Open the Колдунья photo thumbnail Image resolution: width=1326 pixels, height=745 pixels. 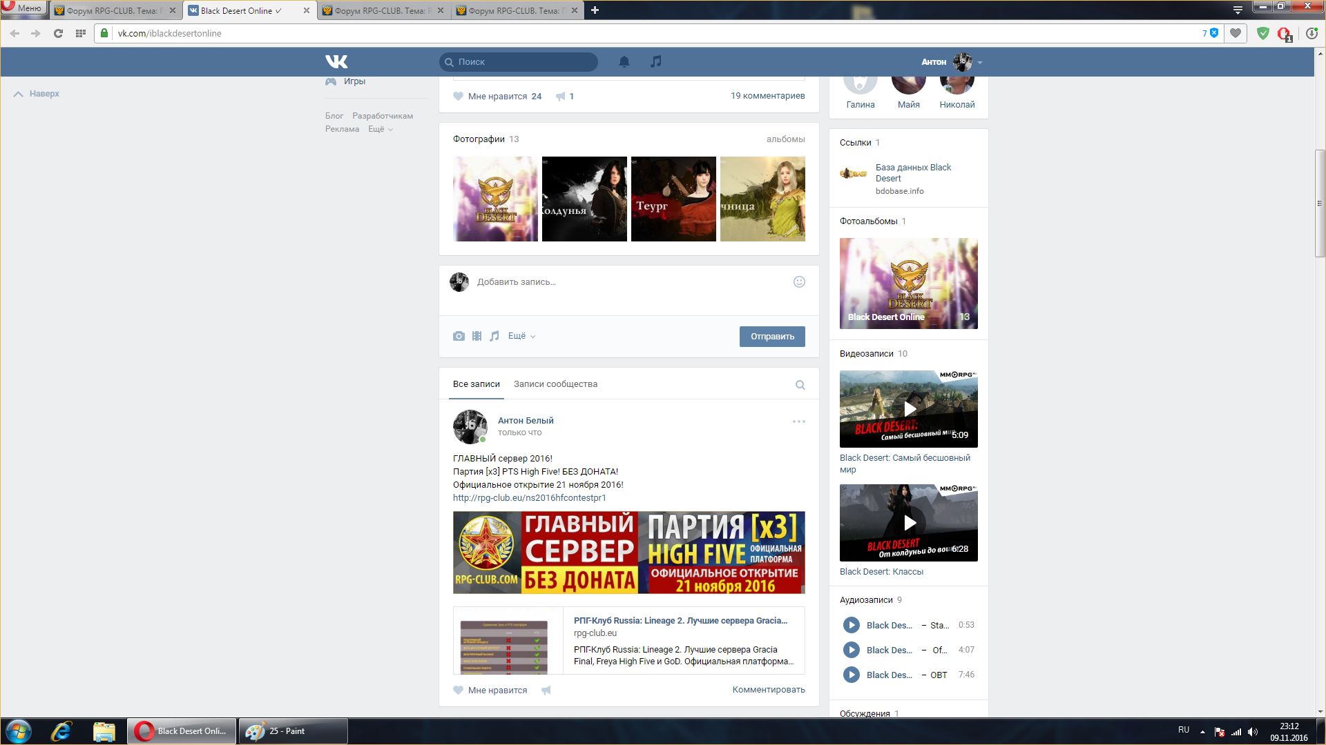pos(584,199)
